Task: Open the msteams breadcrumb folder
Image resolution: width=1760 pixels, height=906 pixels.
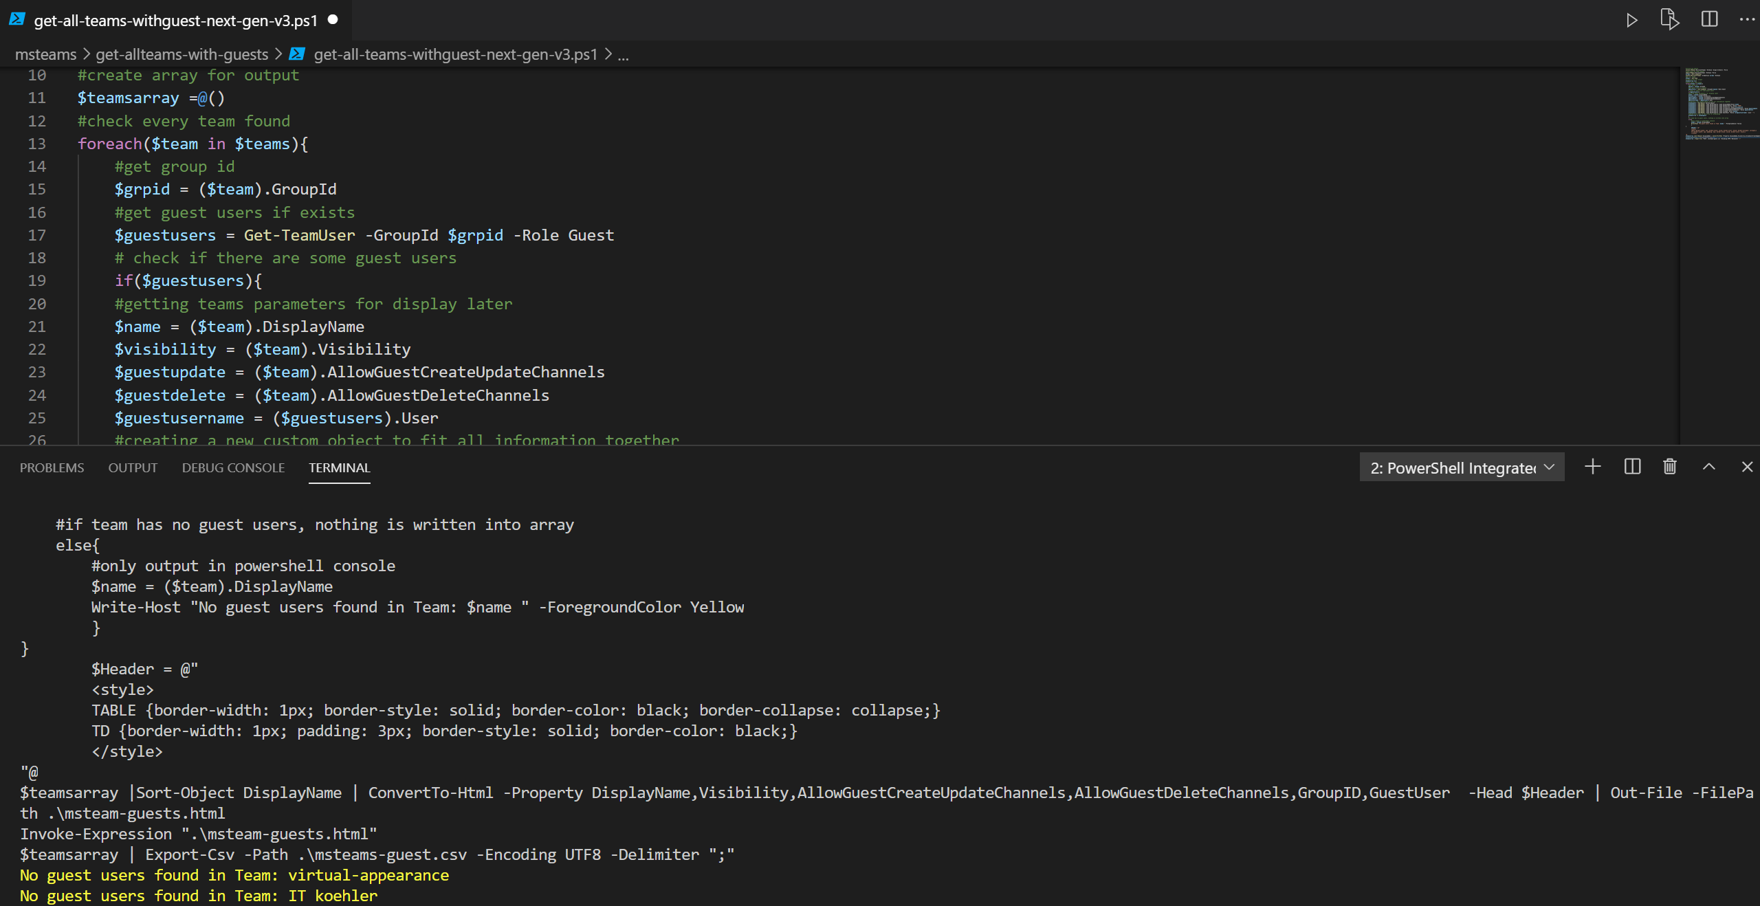Action: [45, 54]
